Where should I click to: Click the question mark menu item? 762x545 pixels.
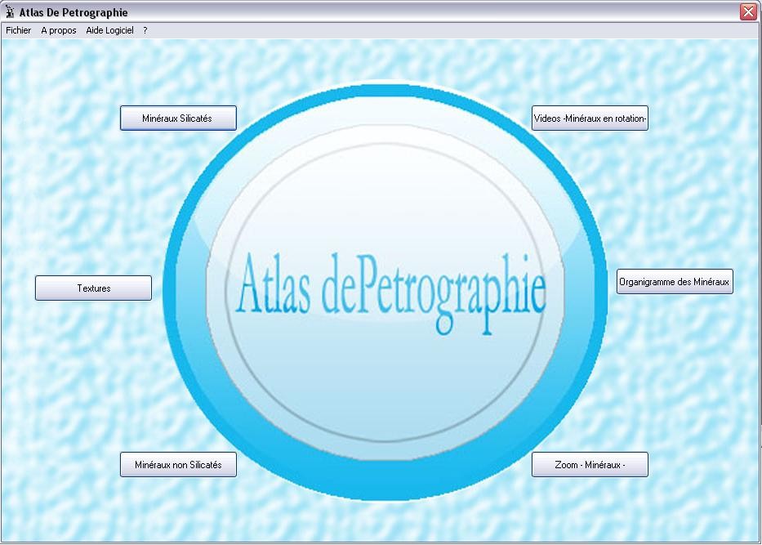[x=145, y=30]
